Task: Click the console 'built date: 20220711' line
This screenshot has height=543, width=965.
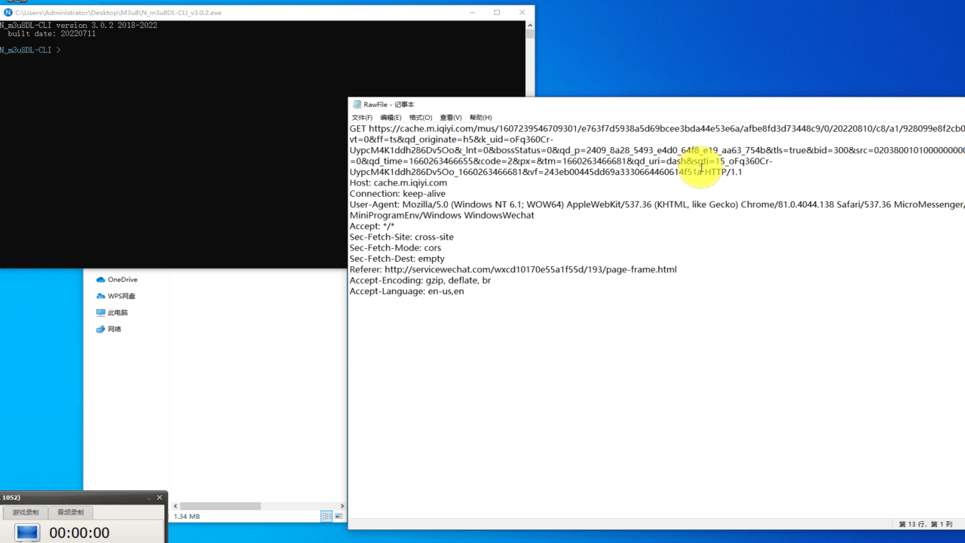Action: click(x=51, y=34)
